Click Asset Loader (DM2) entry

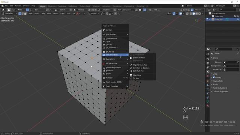pyautogui.click(x=115, y=82)
